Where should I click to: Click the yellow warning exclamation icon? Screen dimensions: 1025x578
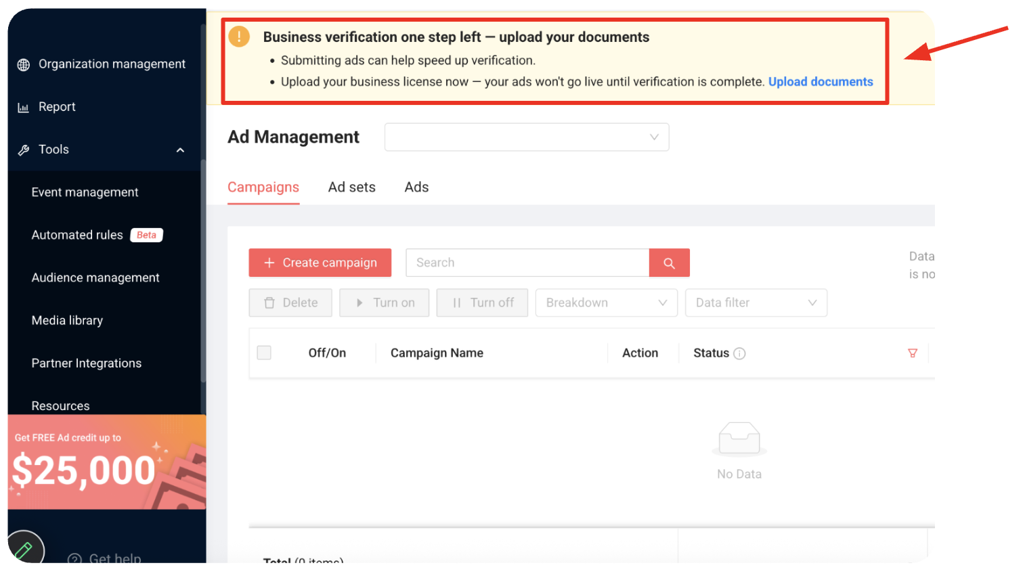coord(239,37)
